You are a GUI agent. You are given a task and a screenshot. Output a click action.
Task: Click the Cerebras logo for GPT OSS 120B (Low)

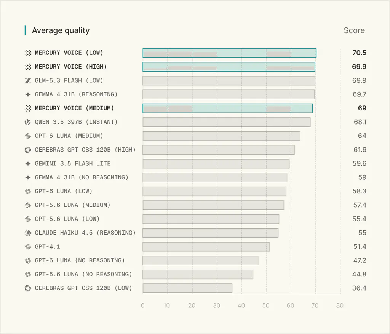pyautogui.click(x=28, y=288)
